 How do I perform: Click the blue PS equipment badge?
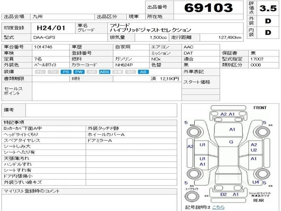pos(66,72)
